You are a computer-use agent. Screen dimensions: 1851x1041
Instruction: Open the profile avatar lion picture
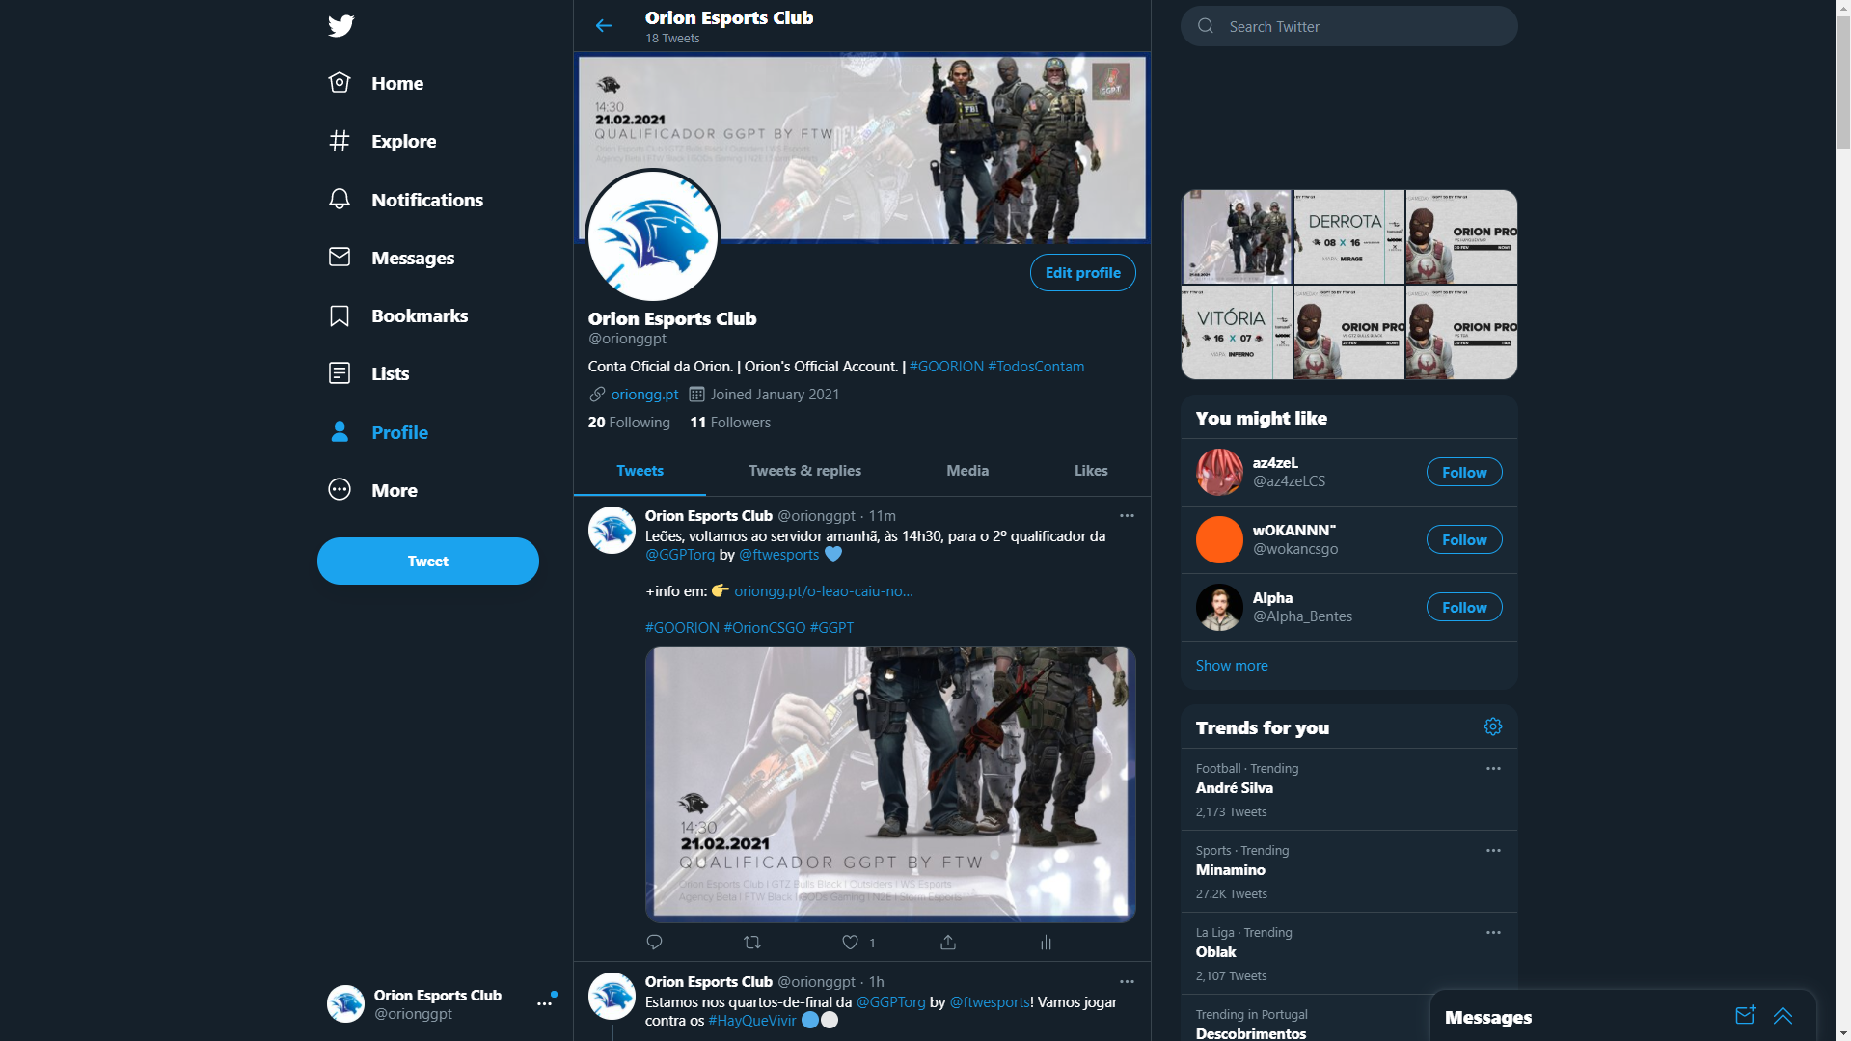pos(653,236)
